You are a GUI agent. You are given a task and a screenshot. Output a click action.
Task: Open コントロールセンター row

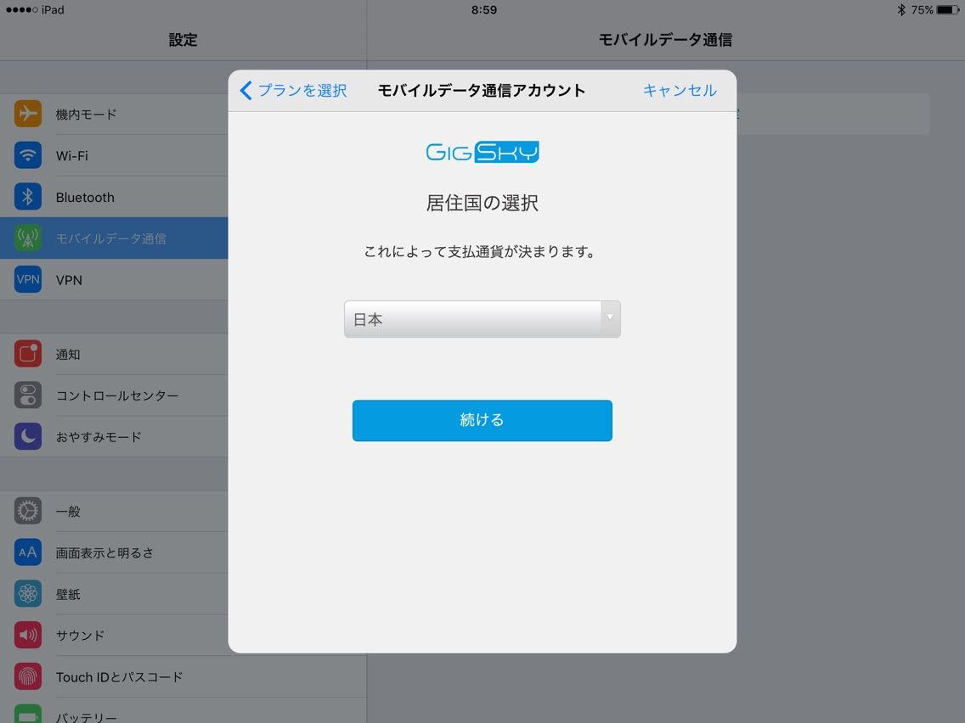(x=114, y=395)
